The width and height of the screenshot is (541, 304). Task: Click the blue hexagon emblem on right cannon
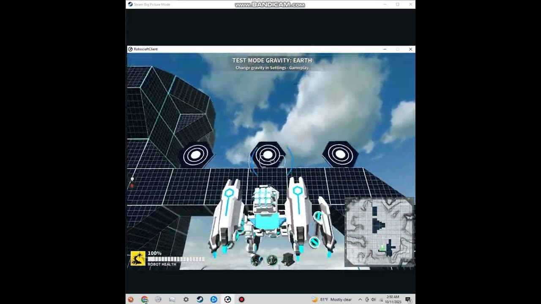click(298, 190)
